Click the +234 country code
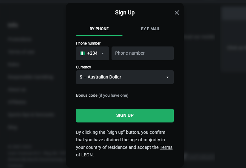 tap(92, 53)
